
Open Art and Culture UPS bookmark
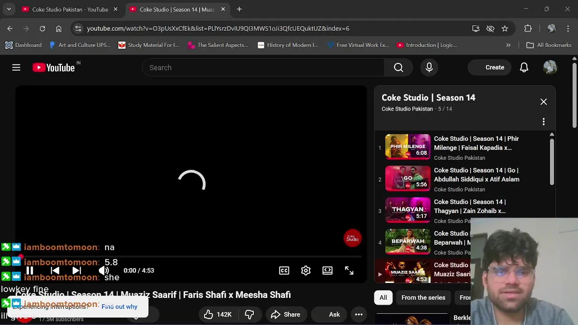pyautogui.click(x=80, y=45)
